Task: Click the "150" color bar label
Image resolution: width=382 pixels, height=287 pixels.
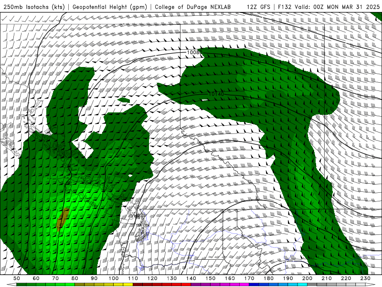Action: coord(211,278)
